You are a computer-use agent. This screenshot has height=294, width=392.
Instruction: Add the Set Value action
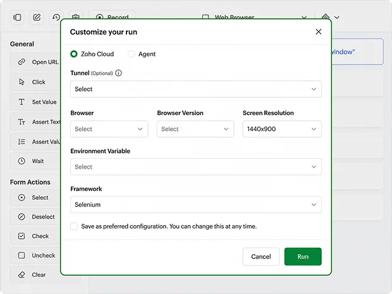(35, 102)
